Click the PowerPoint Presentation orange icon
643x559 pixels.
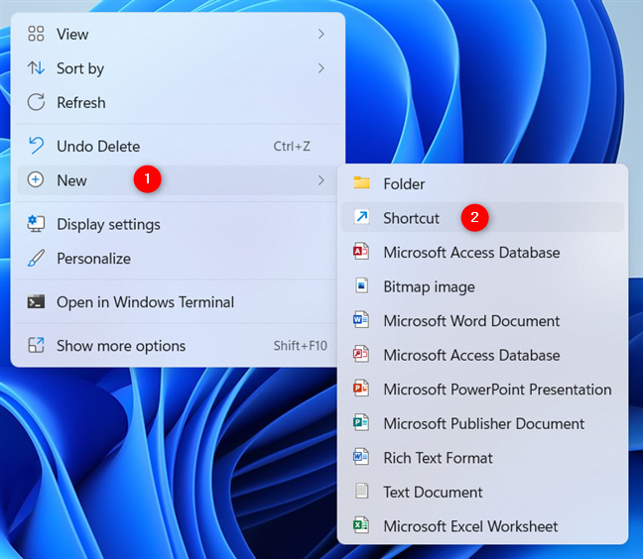point(361,389)
